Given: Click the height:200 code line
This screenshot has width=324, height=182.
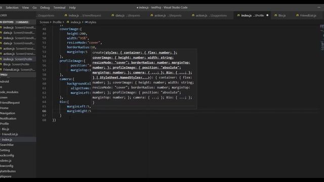Looking at the screenshot, I should pos(77,34).
